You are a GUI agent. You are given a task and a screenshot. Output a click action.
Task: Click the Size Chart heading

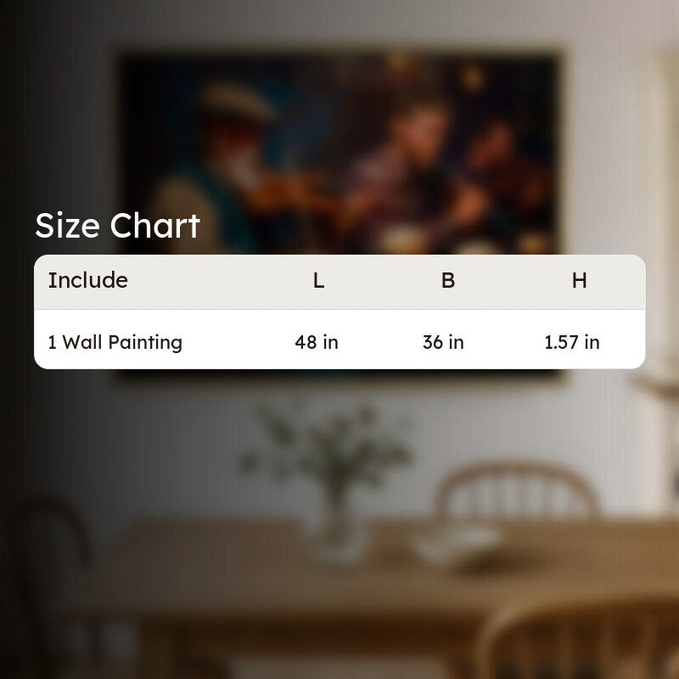117,226
